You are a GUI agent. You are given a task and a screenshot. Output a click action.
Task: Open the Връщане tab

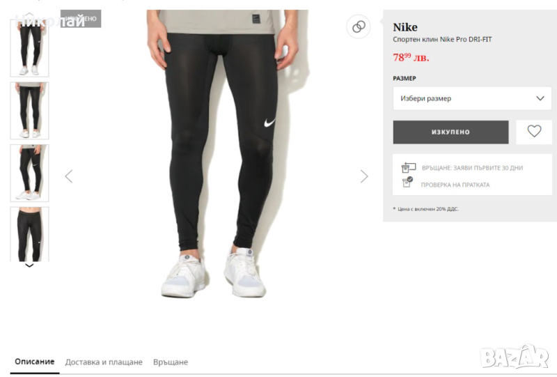pos(171,362)
